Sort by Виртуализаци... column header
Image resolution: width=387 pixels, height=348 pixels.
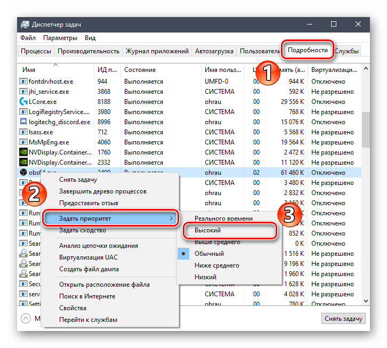pyautogui.click(x=334, y=70)
